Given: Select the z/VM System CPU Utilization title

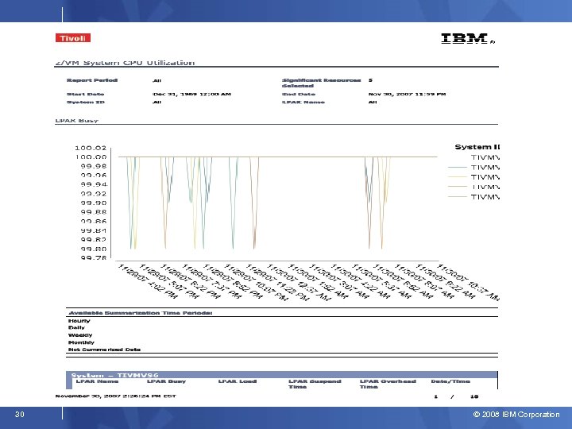Looking at the screenshot, I should point(125,63).
